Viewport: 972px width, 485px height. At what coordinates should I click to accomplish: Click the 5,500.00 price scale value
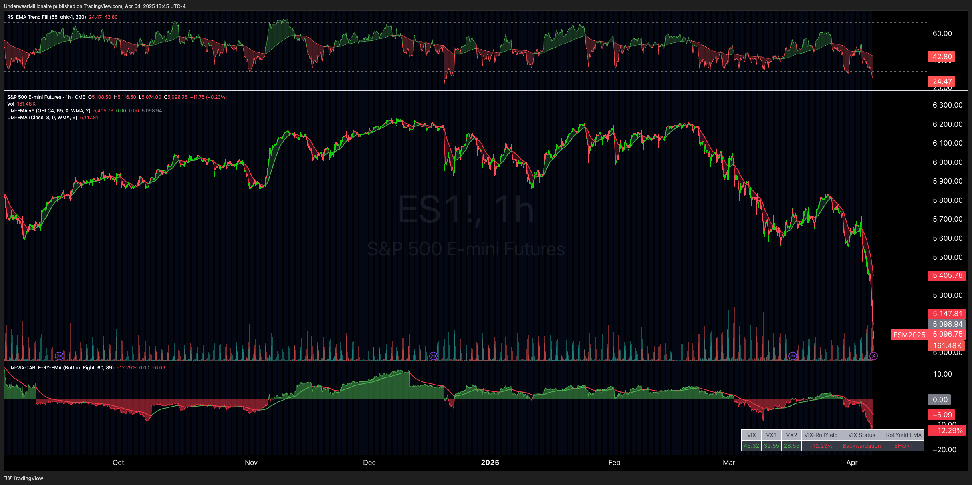tap(948, 257)
